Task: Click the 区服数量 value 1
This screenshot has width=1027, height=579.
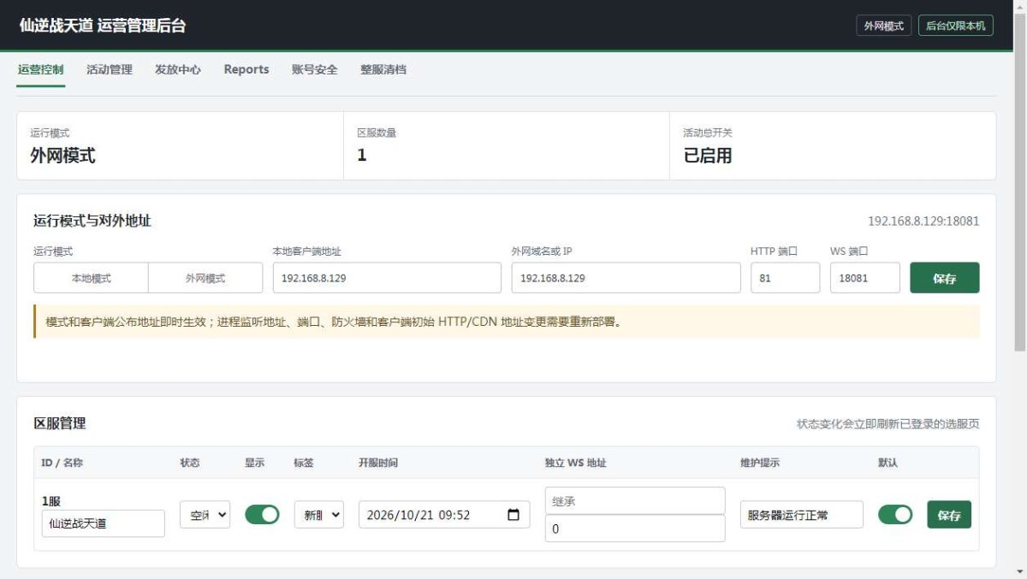Action: point(362,156)
